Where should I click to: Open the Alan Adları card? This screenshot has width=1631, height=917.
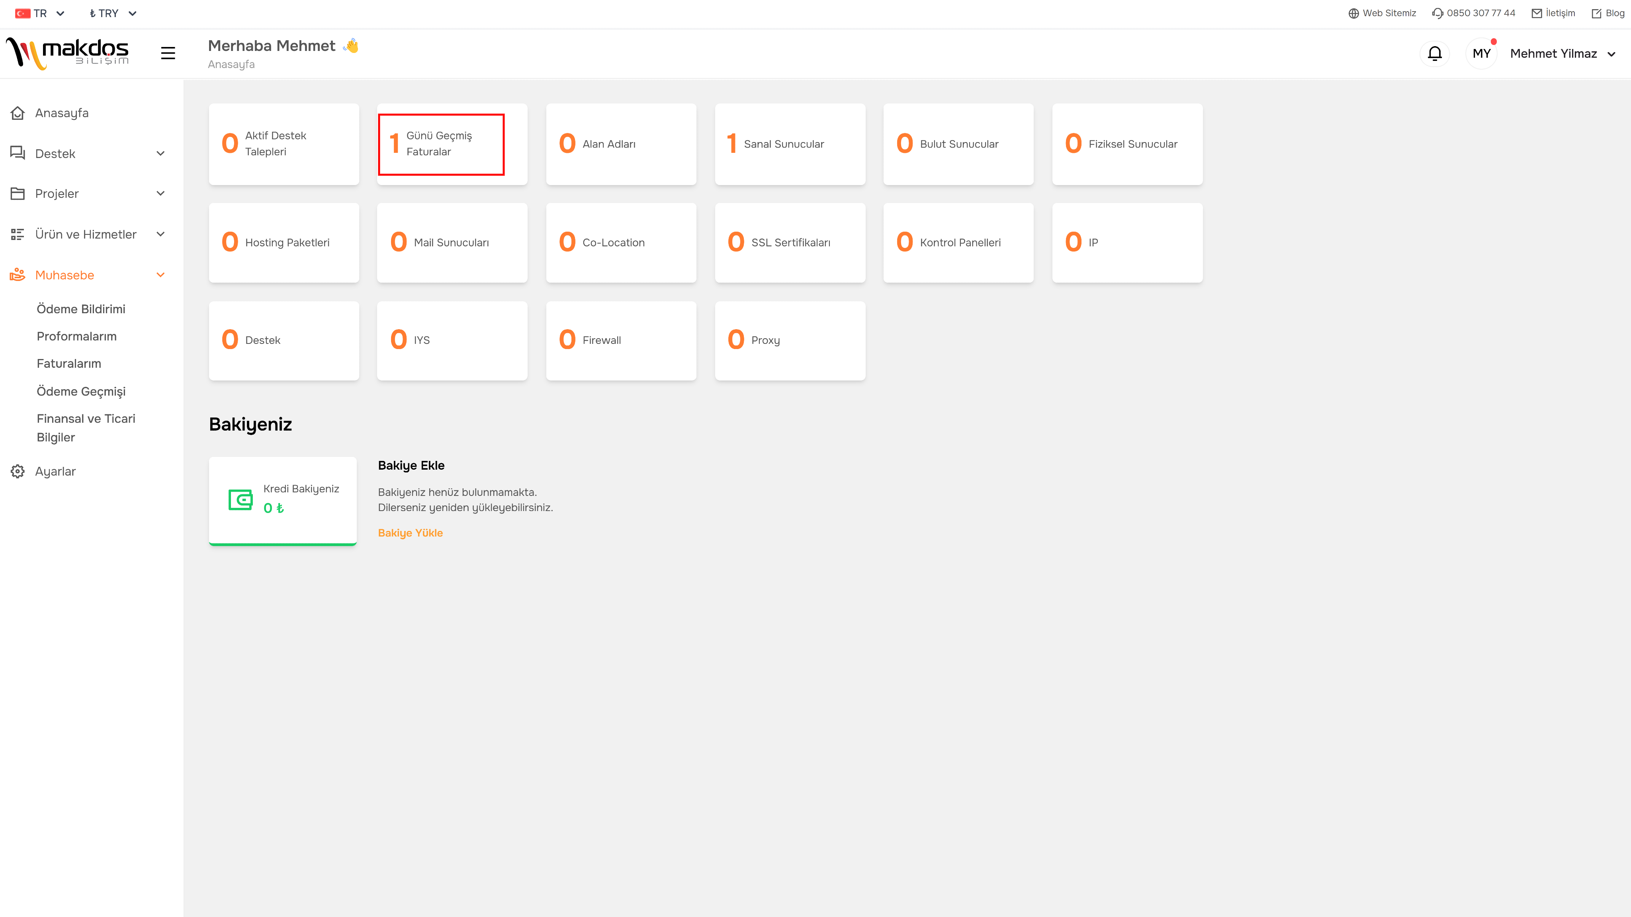point(621,144)
